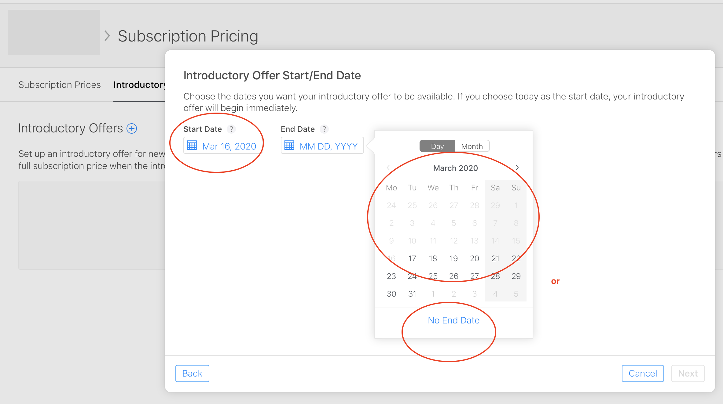Image resolution: width=723 pixels, height=404 pixels.
Task: Click the Start Date help question mark
Action: click(x=231, y=129)
